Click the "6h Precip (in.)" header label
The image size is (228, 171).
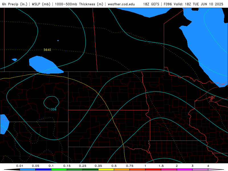[15, 4]
